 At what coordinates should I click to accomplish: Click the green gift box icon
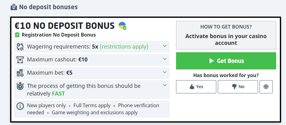17,35
